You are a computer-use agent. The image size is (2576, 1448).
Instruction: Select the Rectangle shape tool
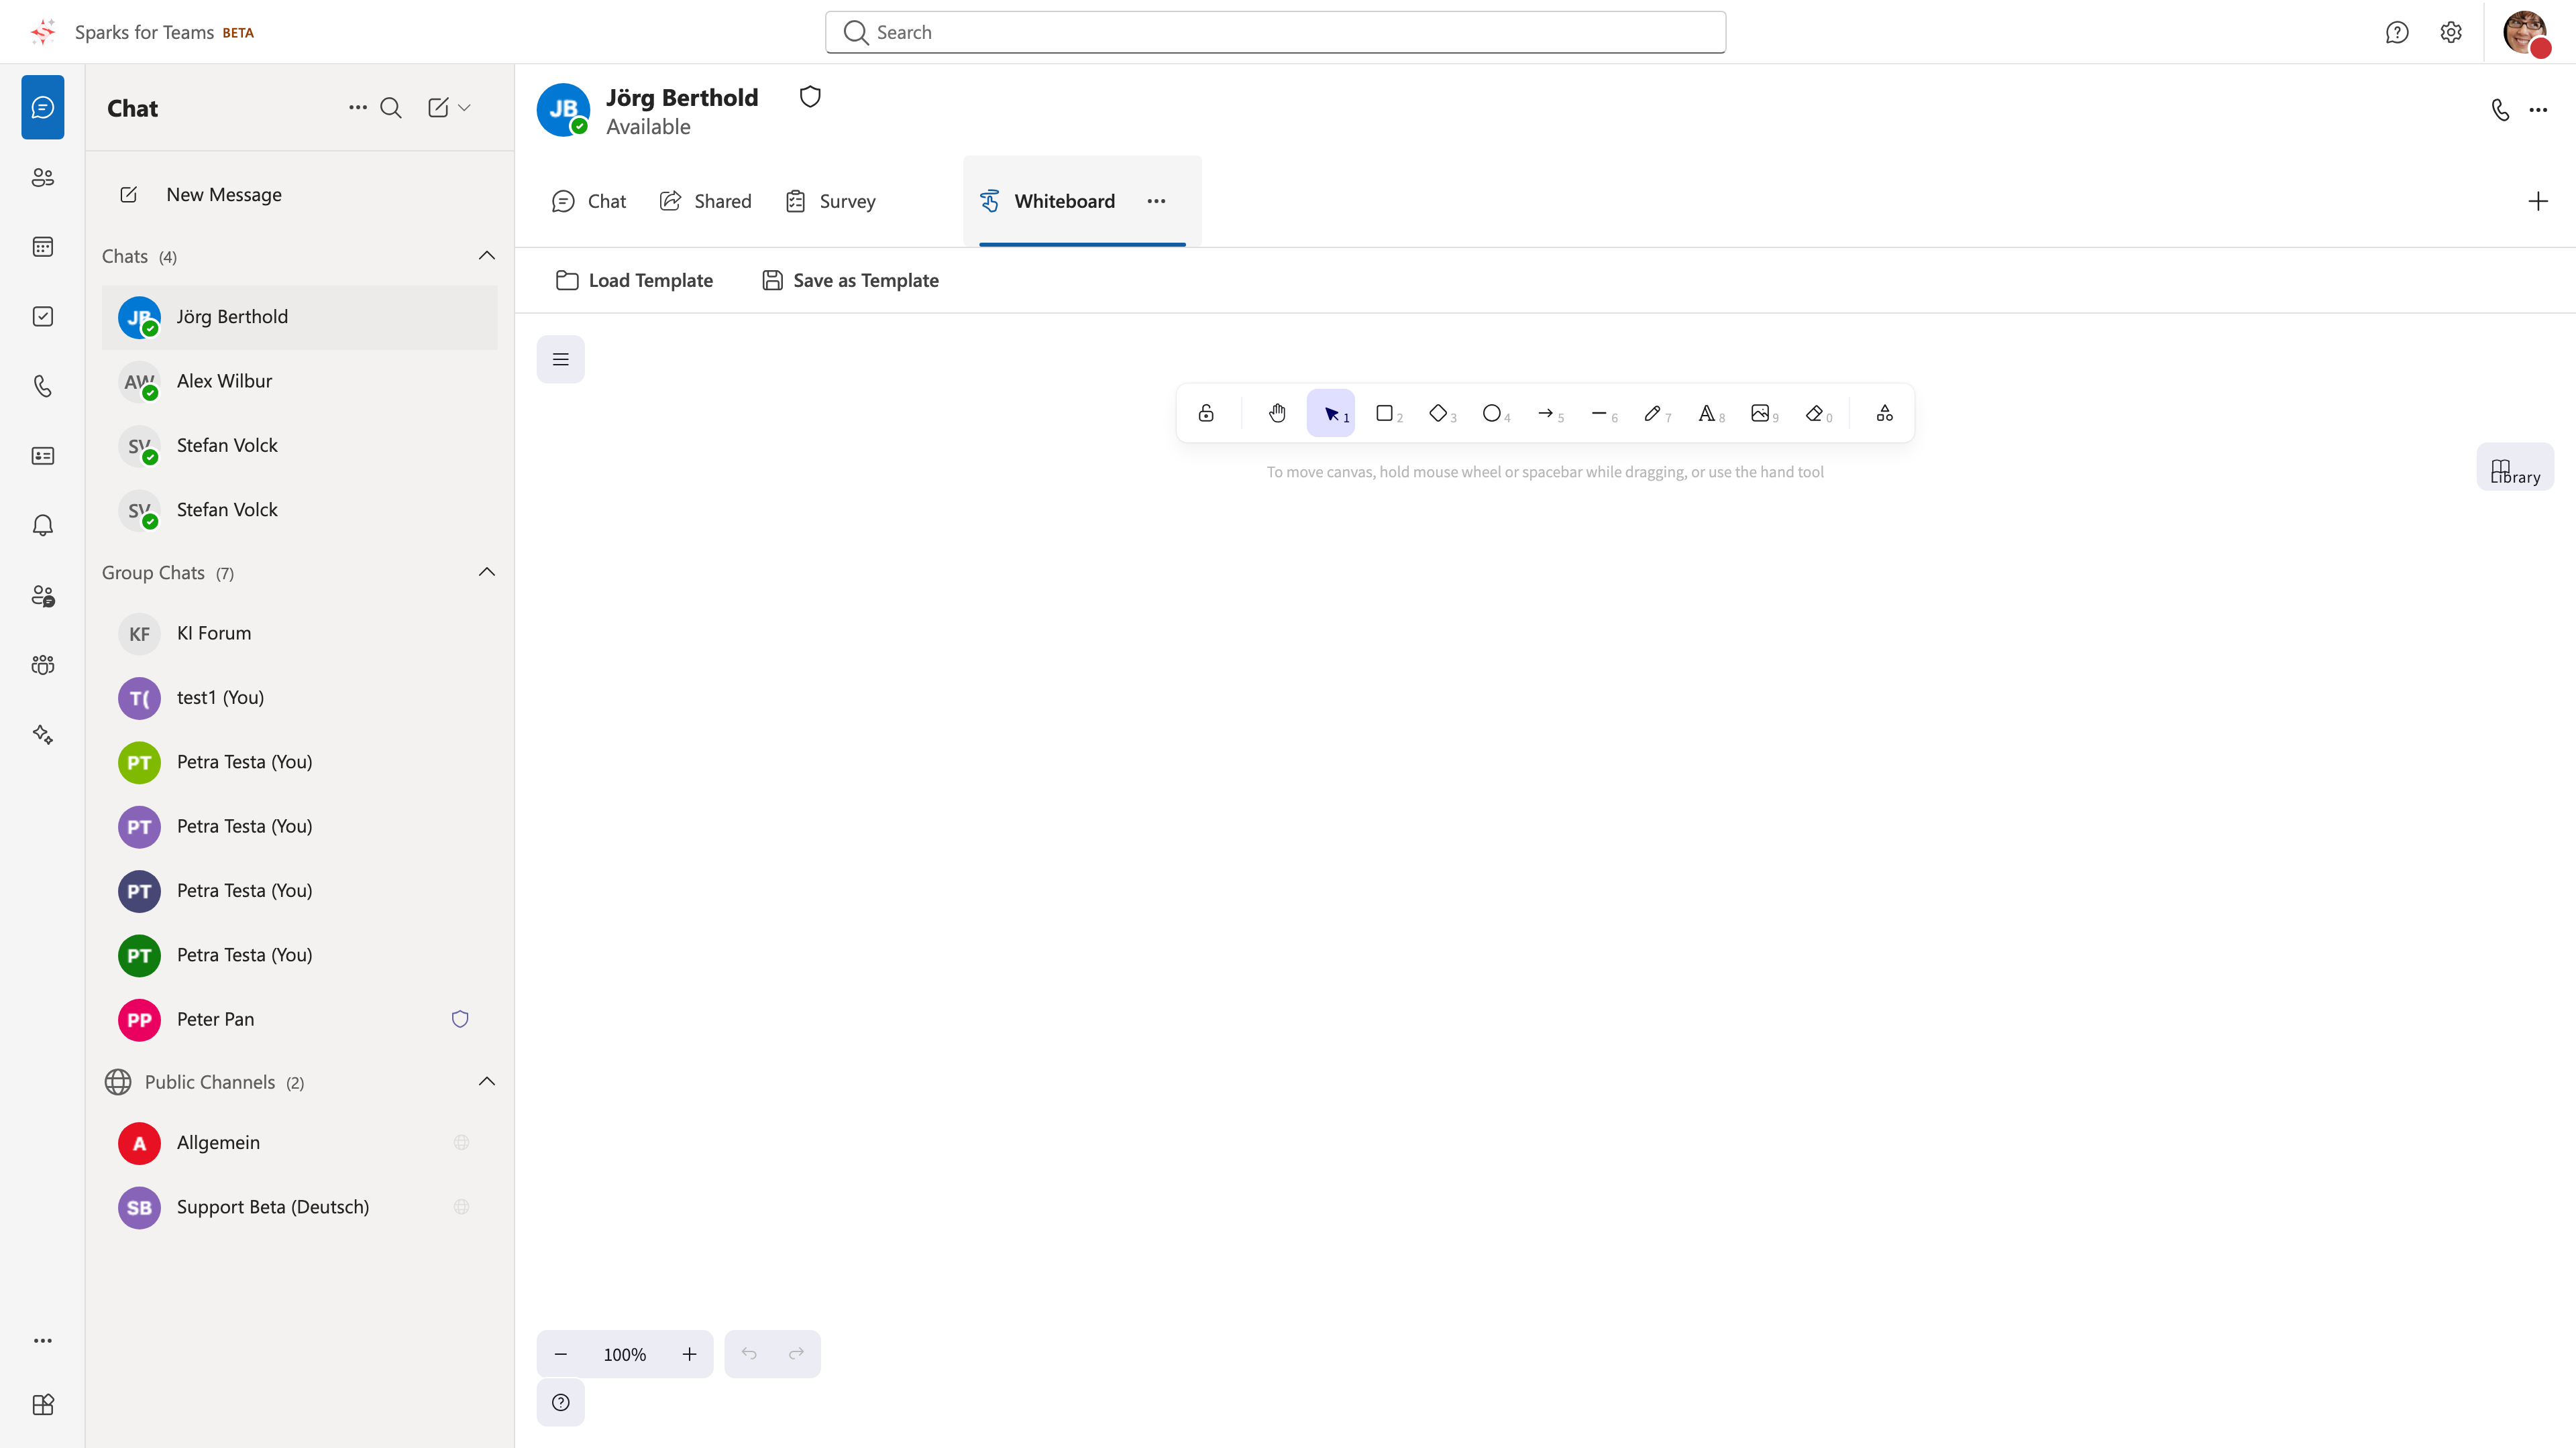(1385, 413)
